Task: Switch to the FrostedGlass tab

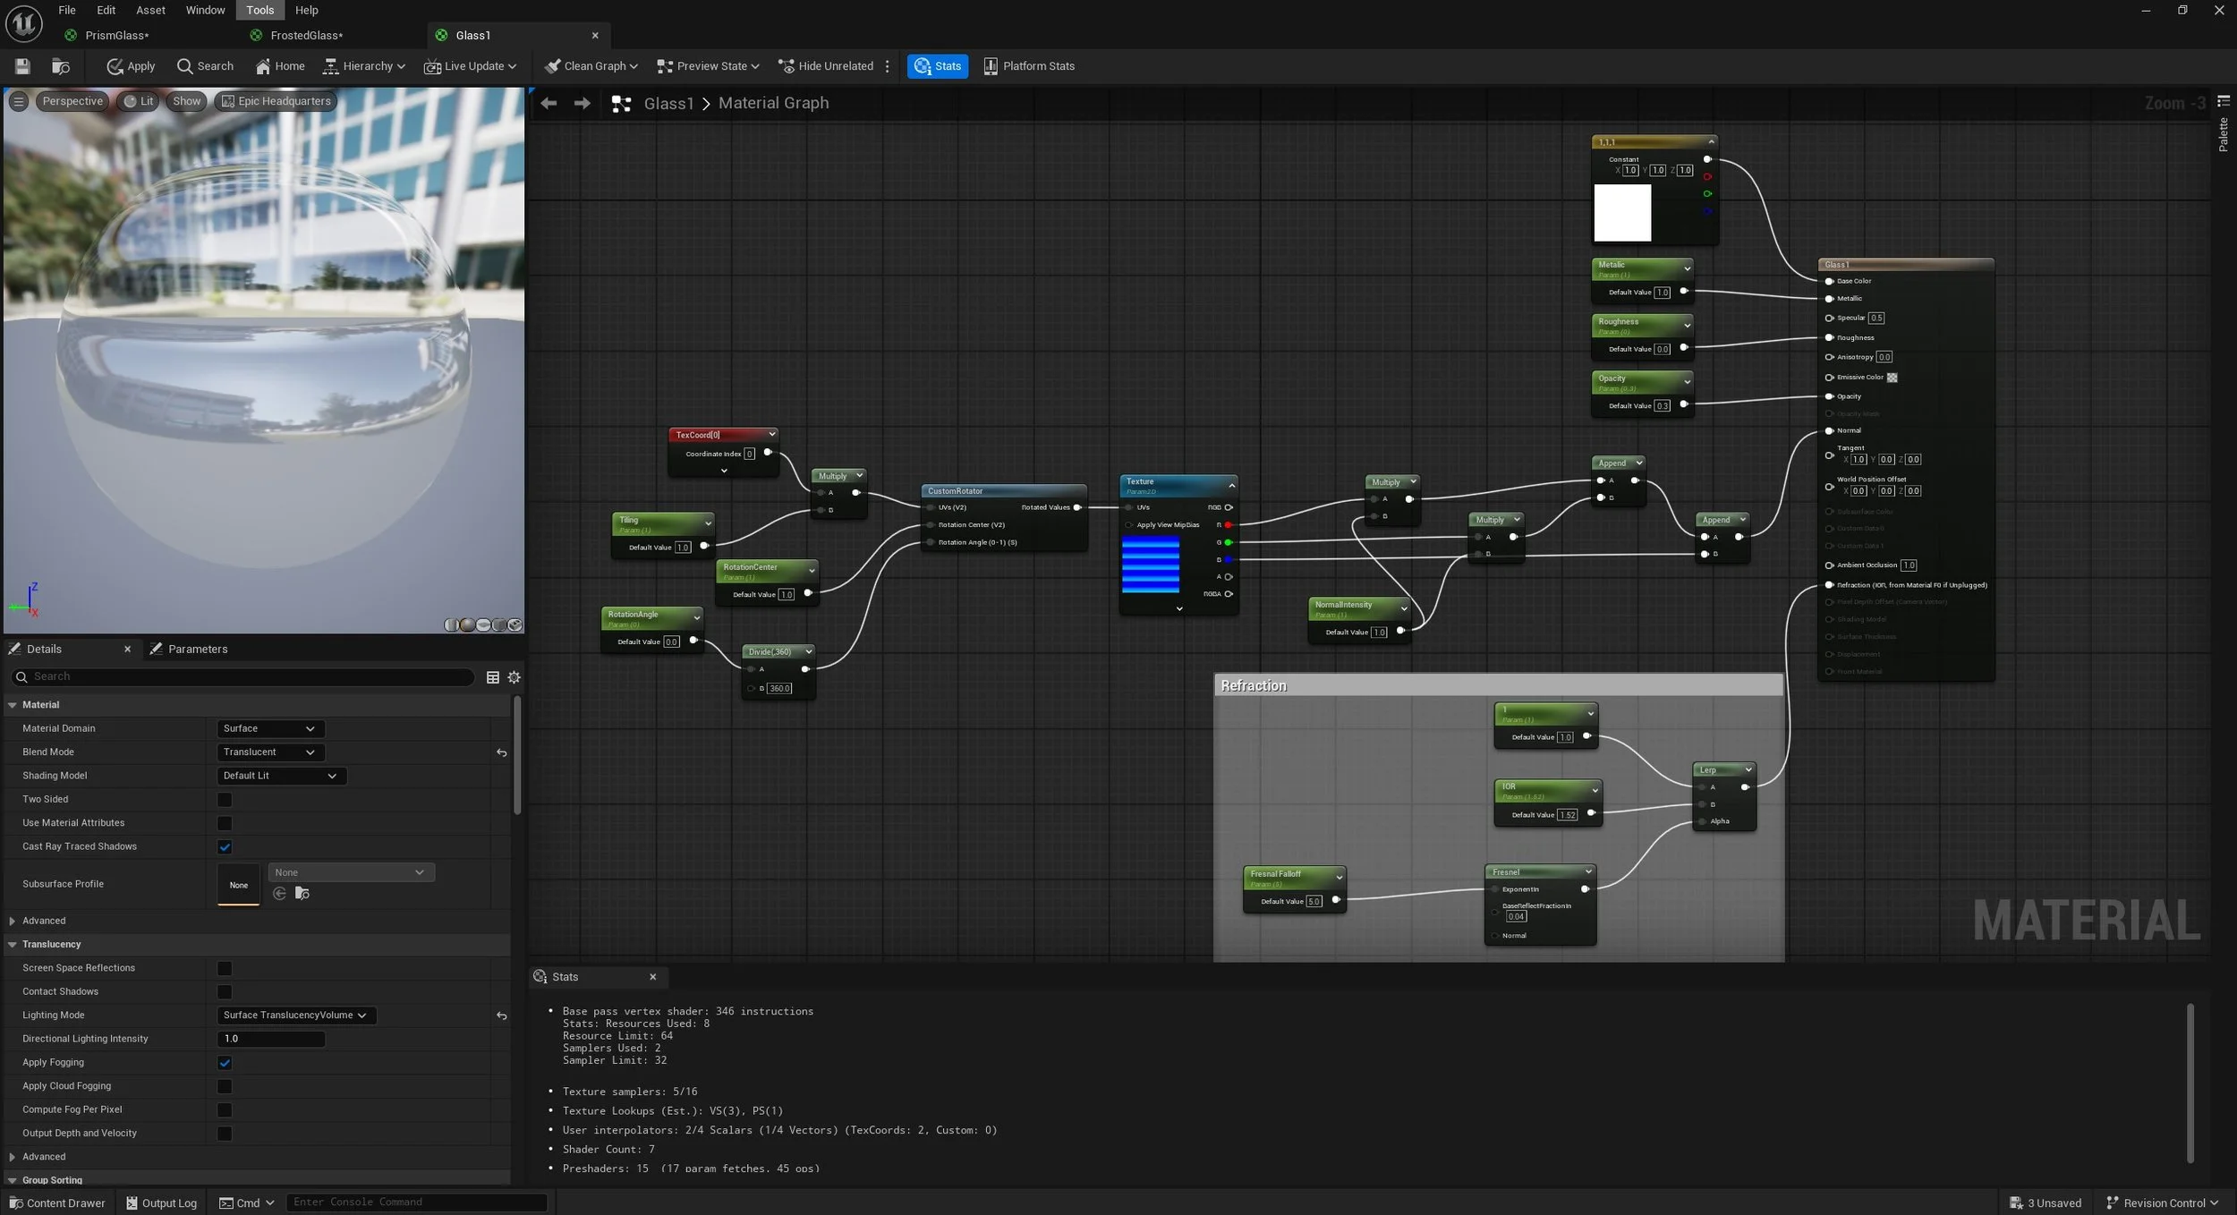Action: coord(306,36)
